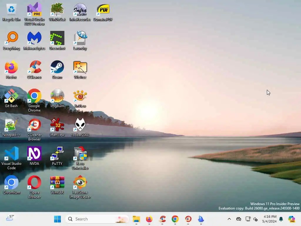Click the NVDA desktop icon
Viewport: 301px width, 226px height.
(34, 156)
